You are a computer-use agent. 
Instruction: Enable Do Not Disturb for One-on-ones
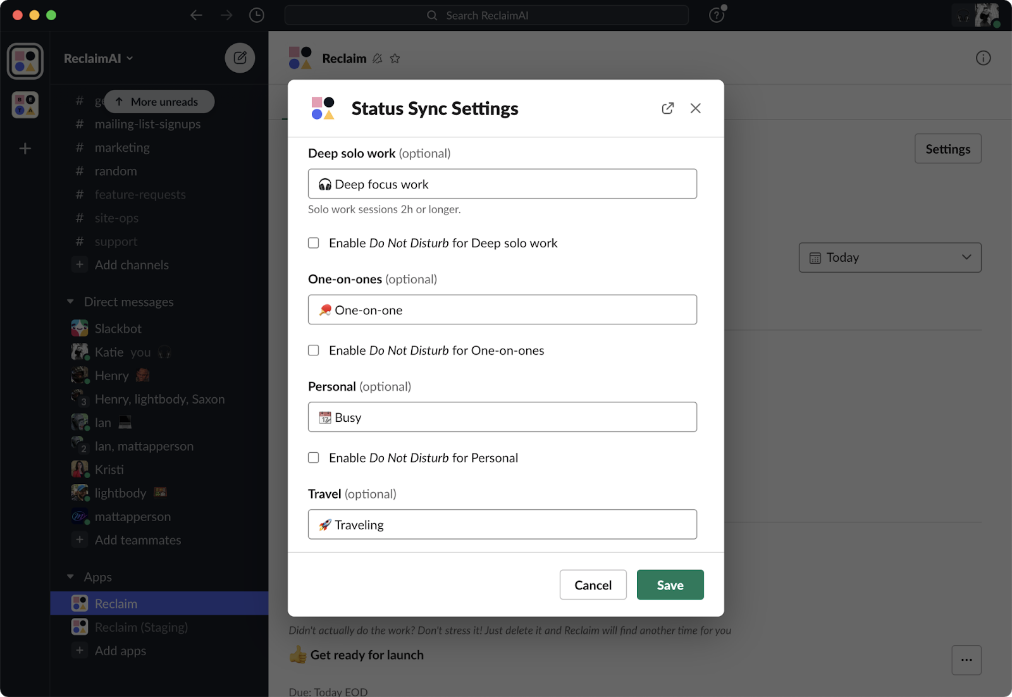pyautogui.click(x=313, y=350)
